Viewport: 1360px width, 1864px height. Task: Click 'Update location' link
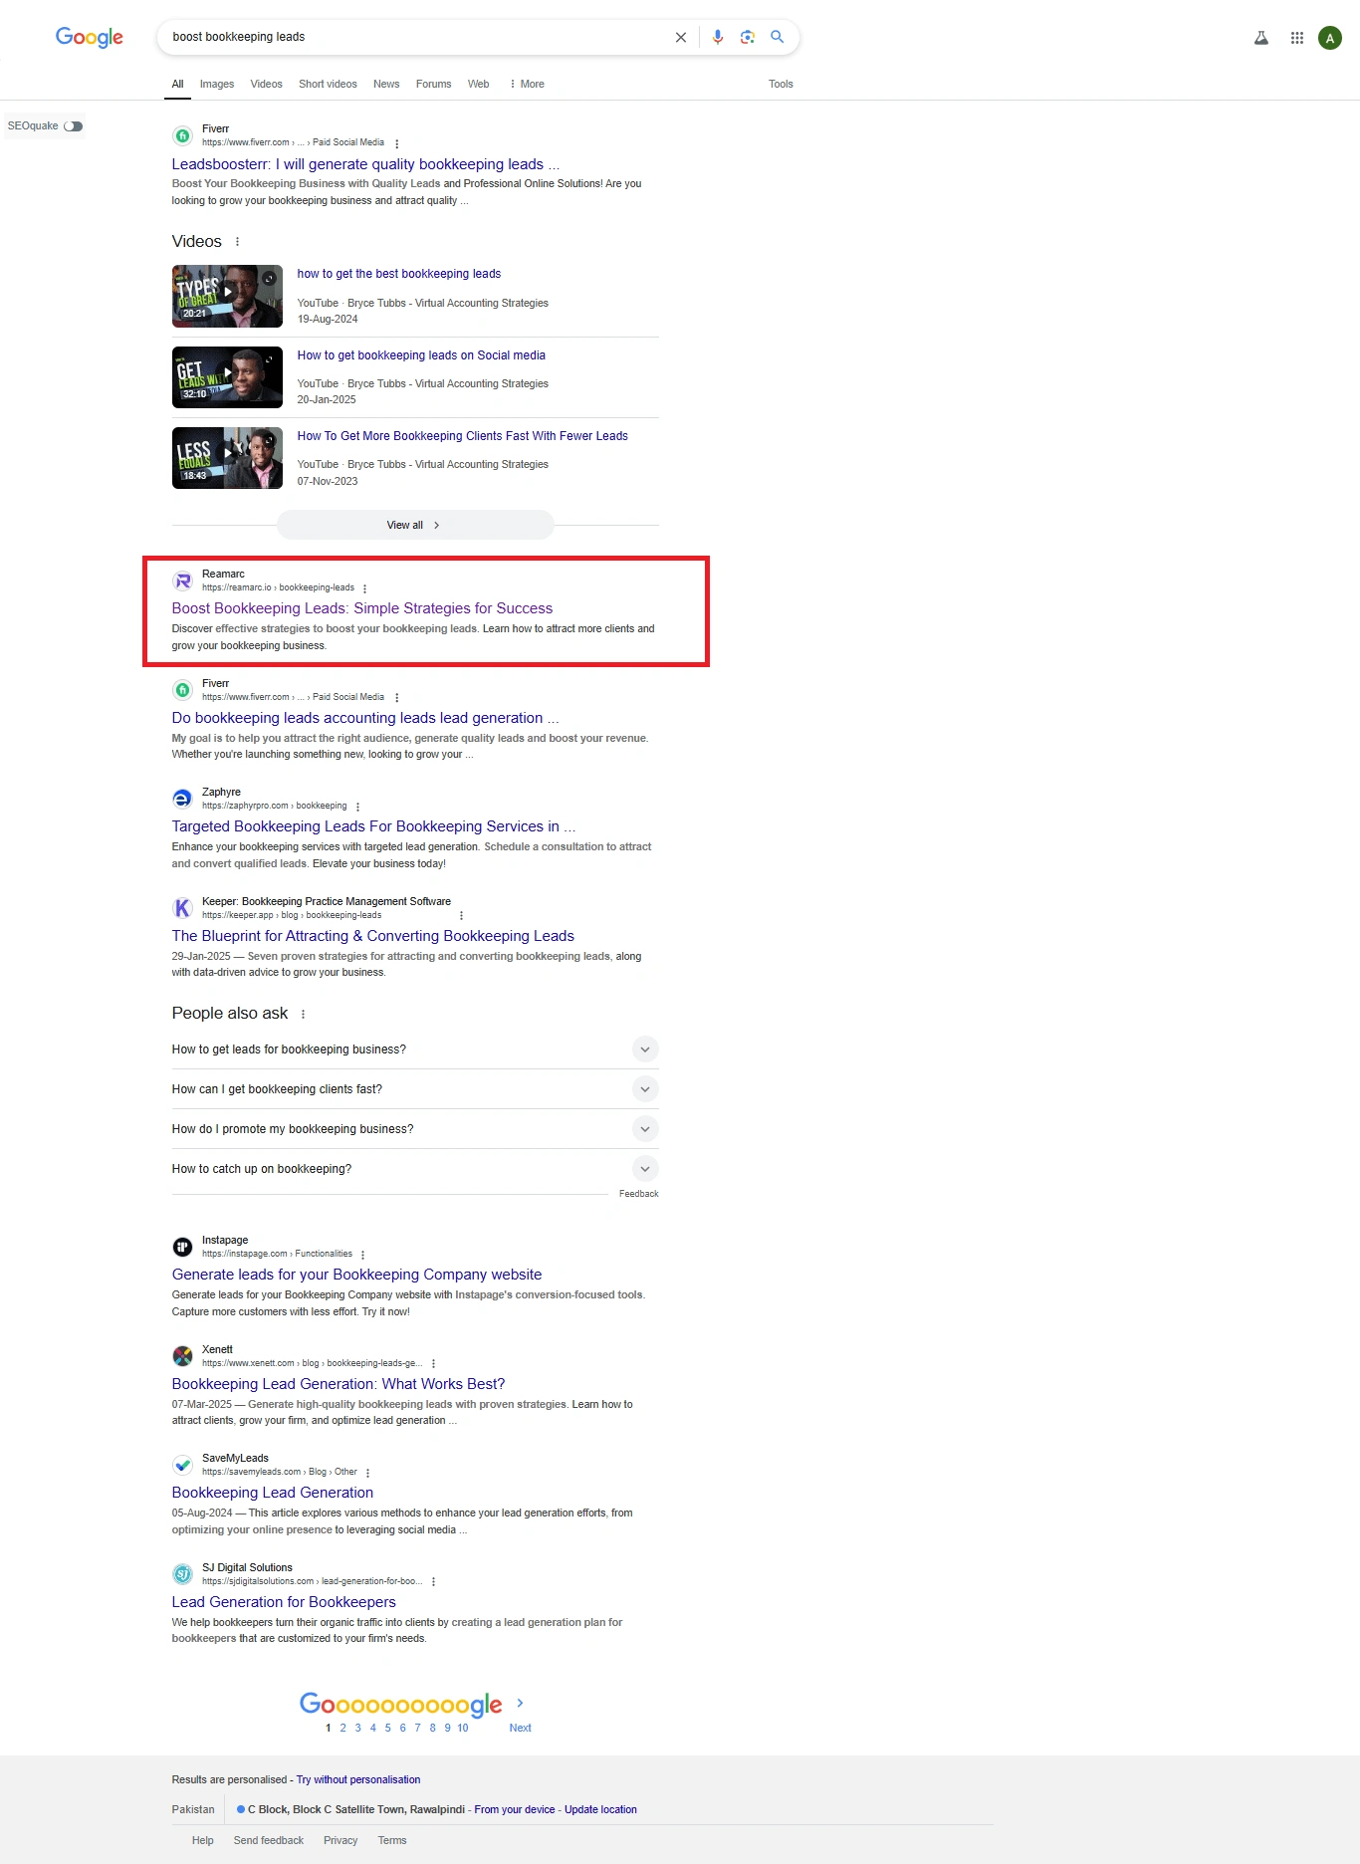click(600, 1810)
